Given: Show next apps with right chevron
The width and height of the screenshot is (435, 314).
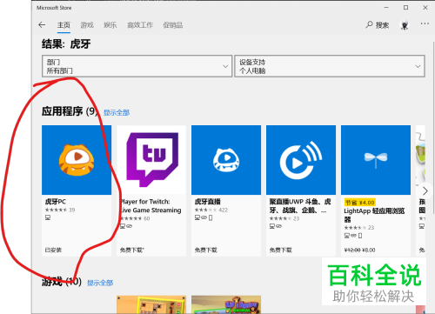Looking at the screenshot, I should (425, 191).
